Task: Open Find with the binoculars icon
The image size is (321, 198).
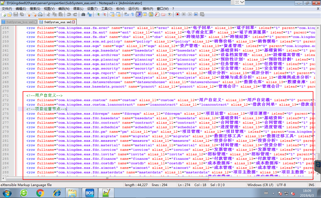Action: [x=83, y=14]
